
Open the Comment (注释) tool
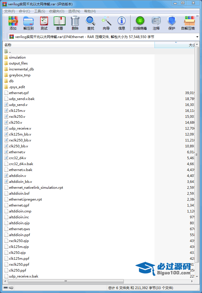[156, 23]
